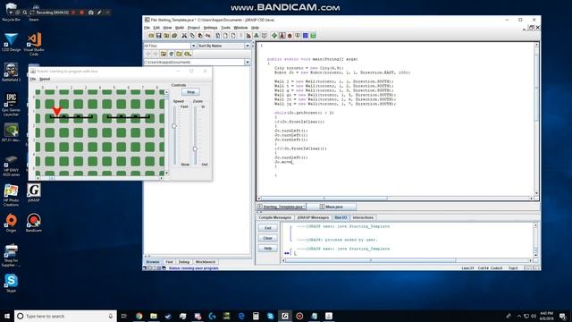
Task: Open the File menu in jGRASP
Action: tap(147, 28)
